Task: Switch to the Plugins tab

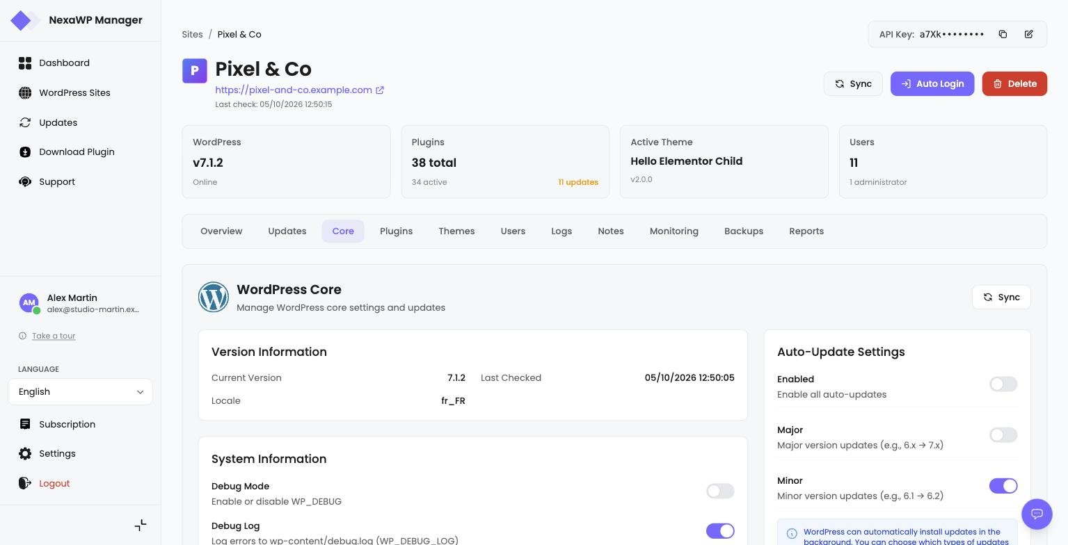Action: pos(396,231)
